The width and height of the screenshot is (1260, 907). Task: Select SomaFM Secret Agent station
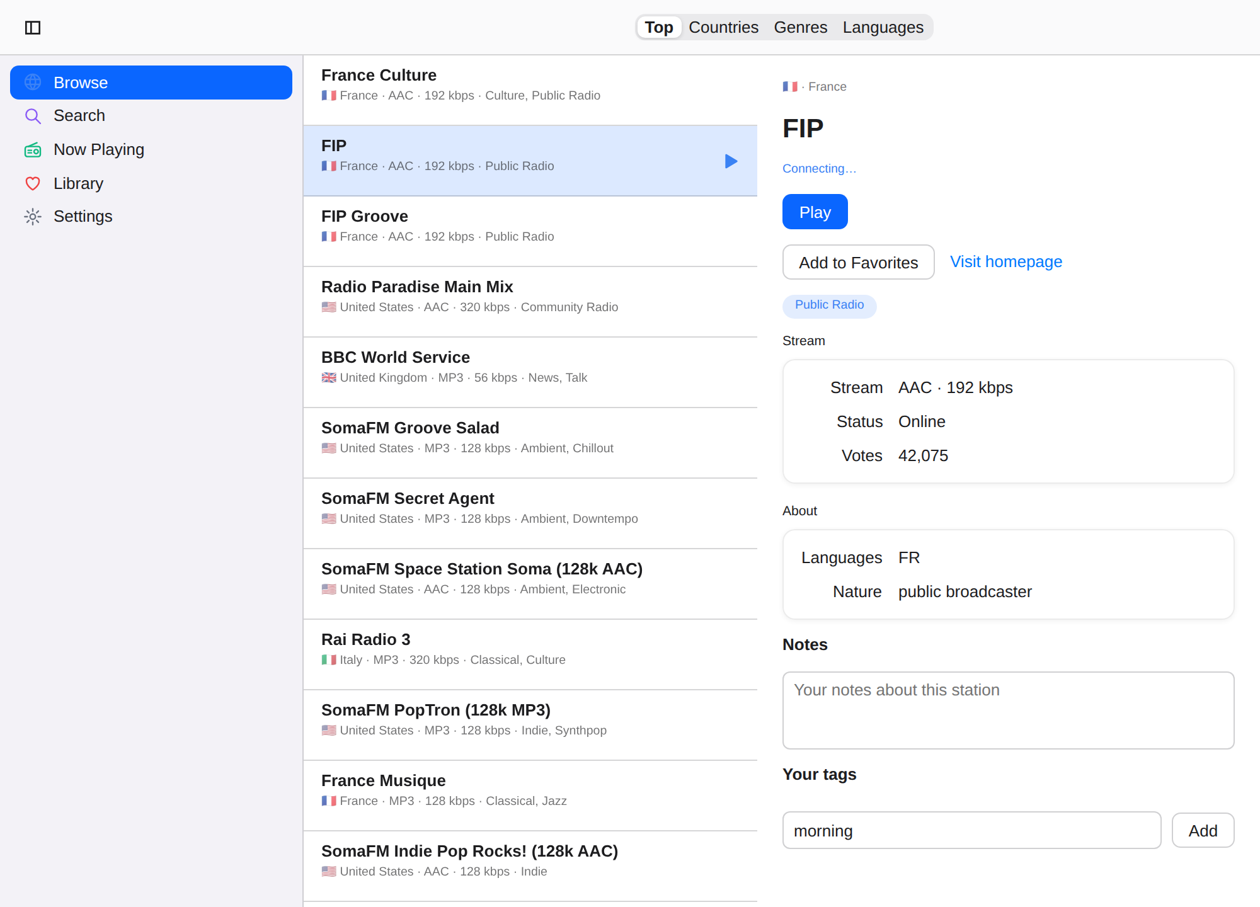point(530,513)
